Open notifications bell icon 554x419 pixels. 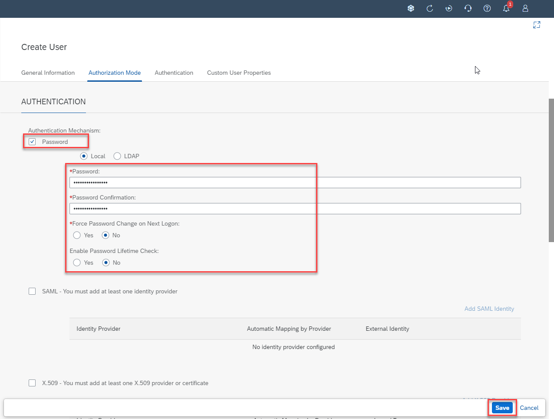(x=506, y=8)
